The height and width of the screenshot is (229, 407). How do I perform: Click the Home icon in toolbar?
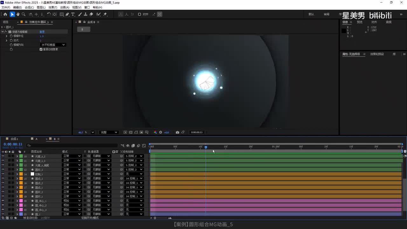(5, 14)
